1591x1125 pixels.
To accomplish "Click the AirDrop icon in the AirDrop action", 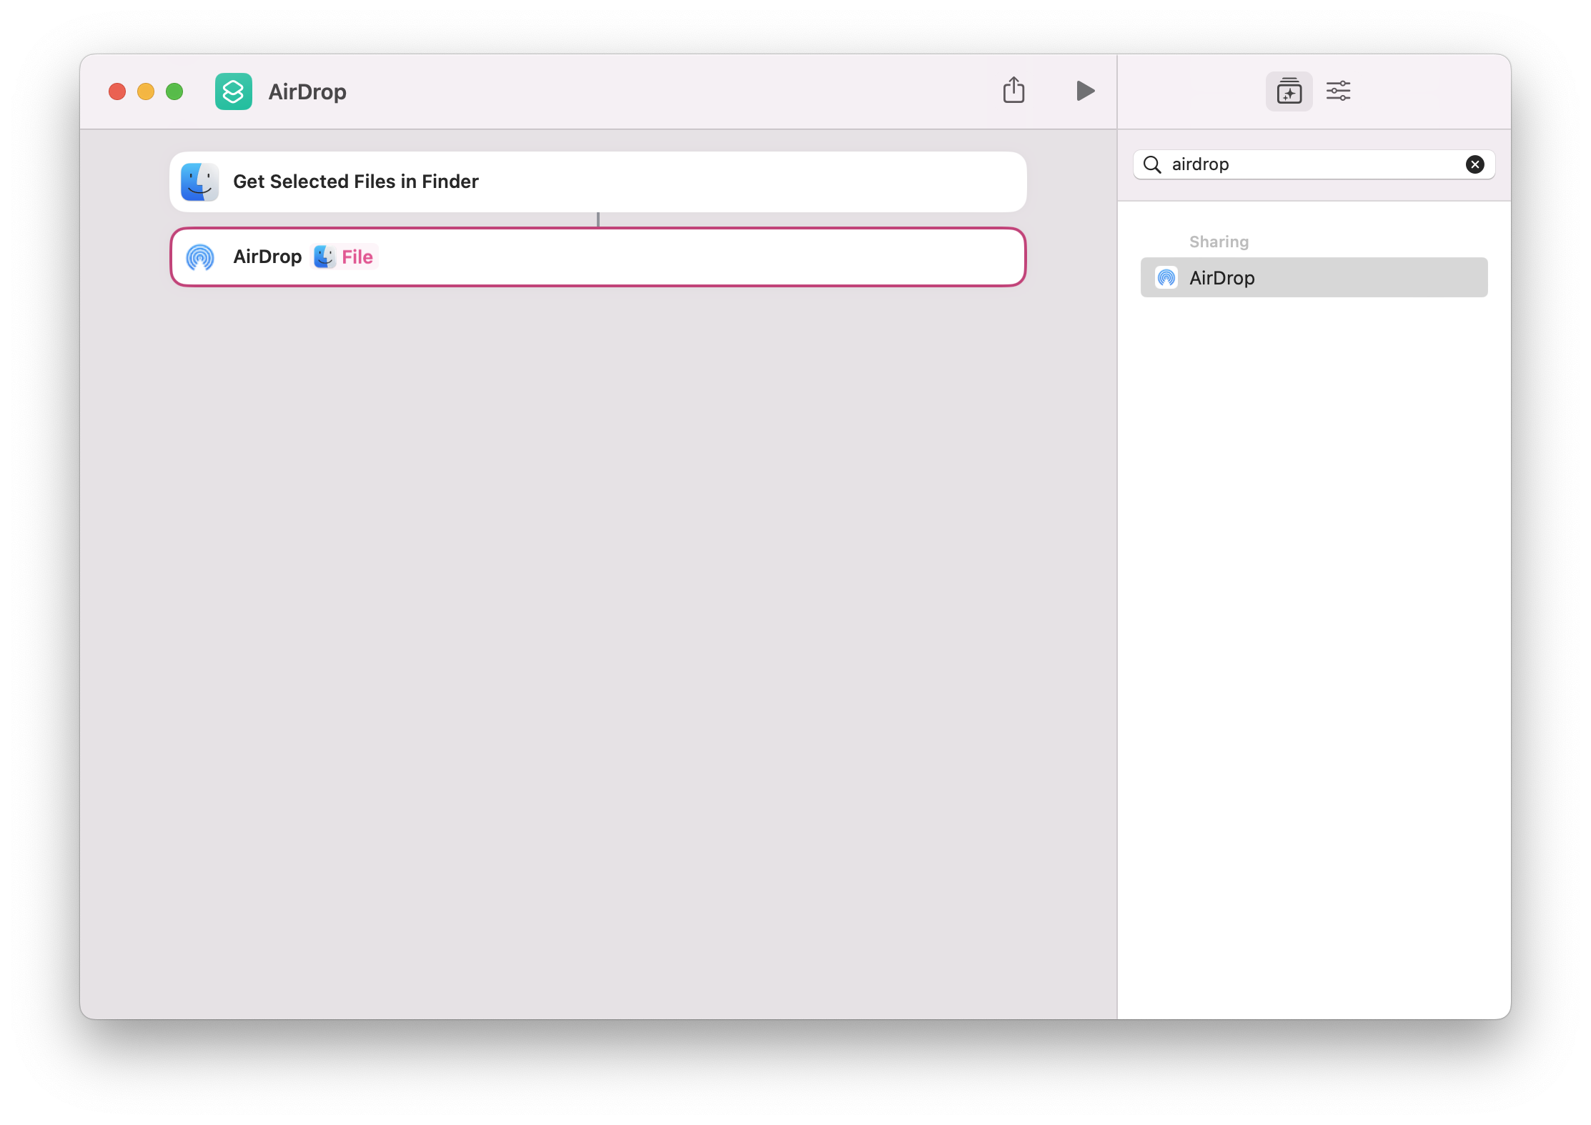I will [200, 257].
